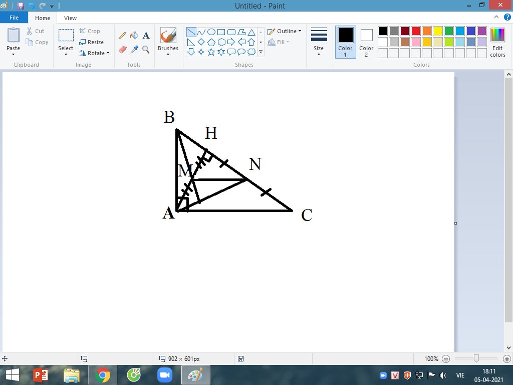Open the File menu

pos(14,18)
